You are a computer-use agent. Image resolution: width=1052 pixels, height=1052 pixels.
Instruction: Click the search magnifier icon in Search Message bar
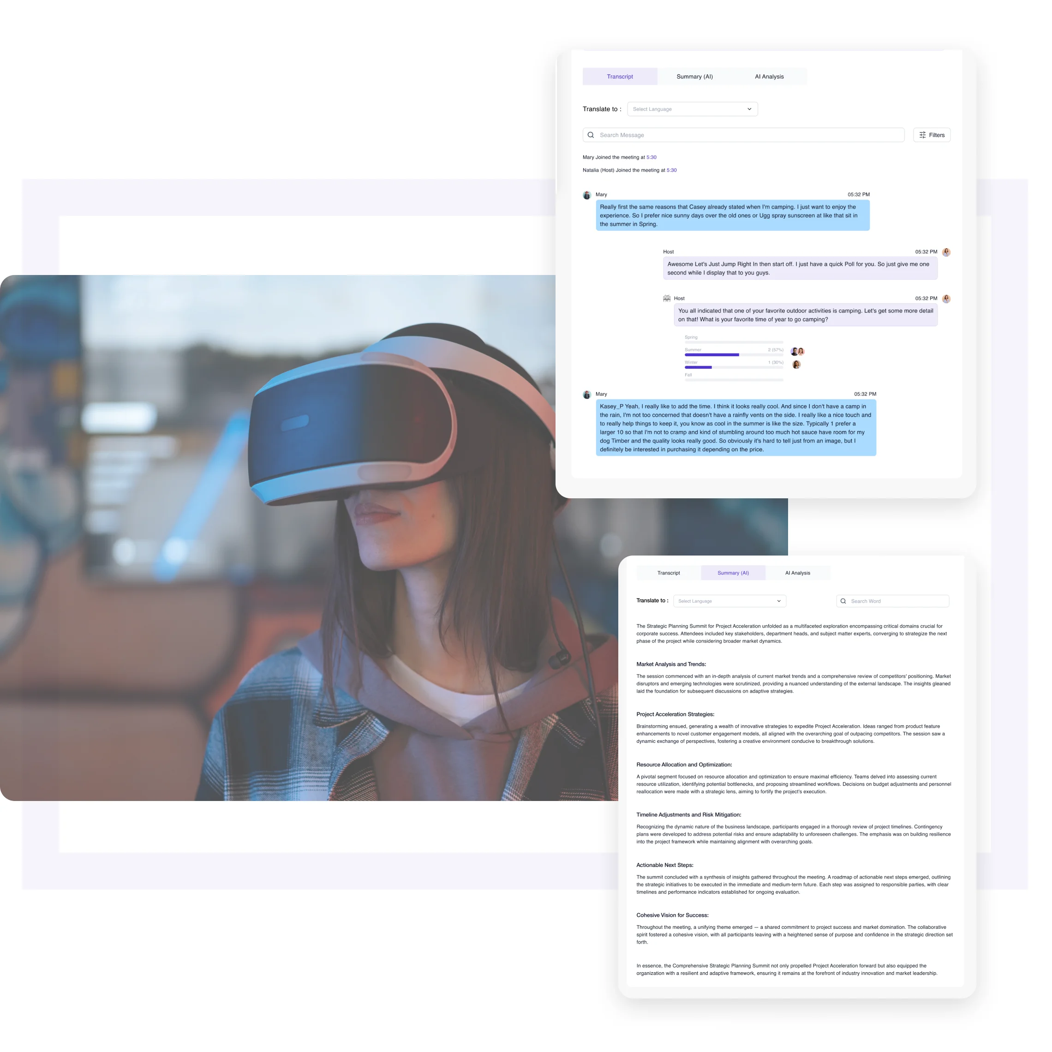coord(591,134)
